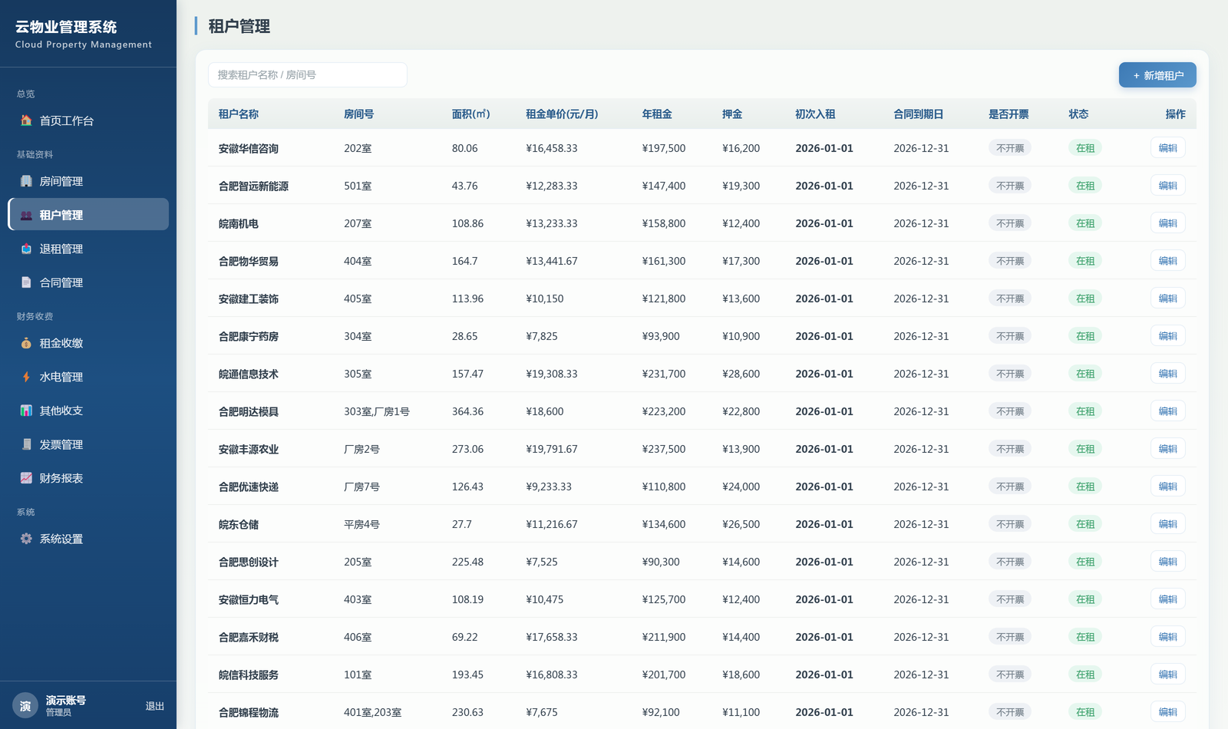The image size is (1228, 729).
Task: Click the 租户管理 people icon
Action: pos(26,215)
